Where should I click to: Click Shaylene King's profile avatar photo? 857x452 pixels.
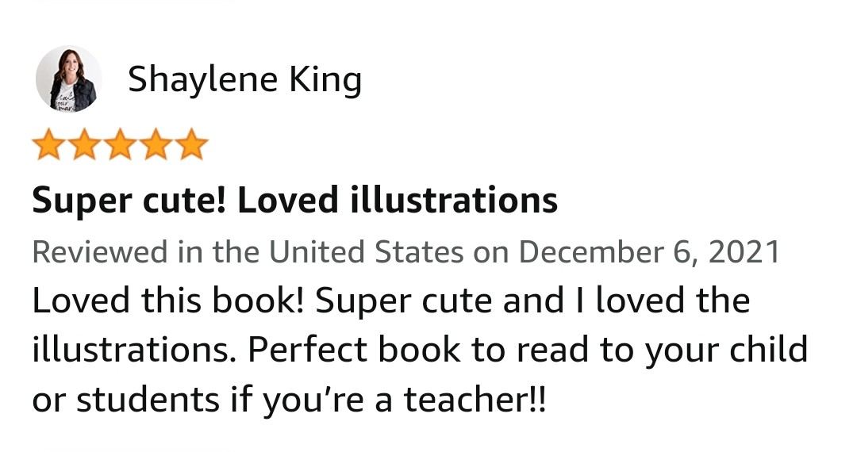pyautogui.click(x=68, y=79)
